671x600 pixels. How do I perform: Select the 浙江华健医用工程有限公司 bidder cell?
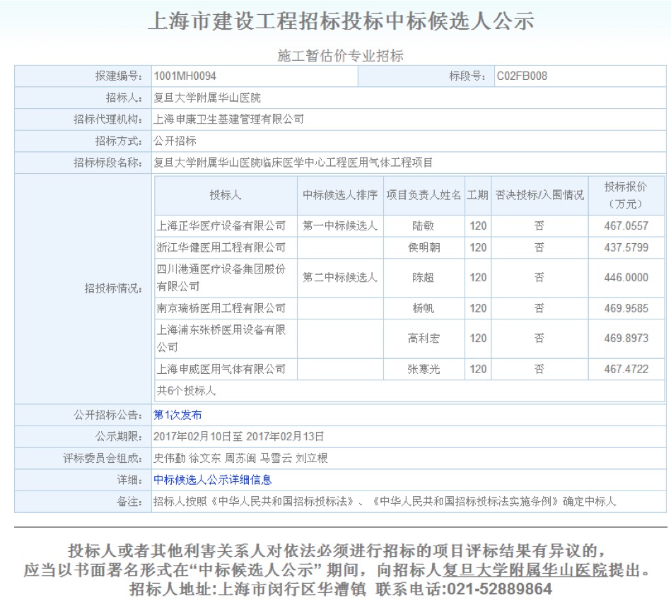click(x=221, y=247)
